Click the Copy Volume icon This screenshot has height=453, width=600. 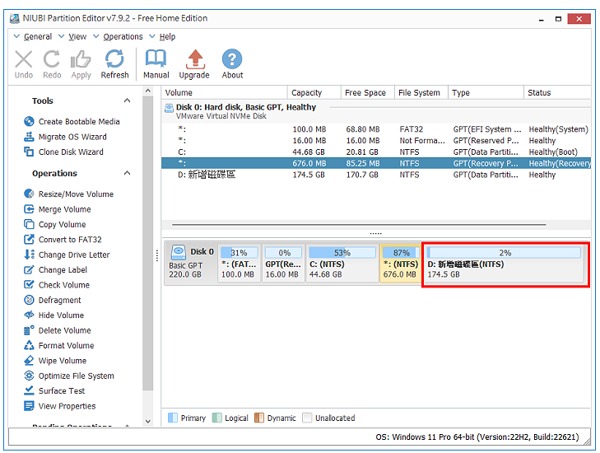pos(29,224)
